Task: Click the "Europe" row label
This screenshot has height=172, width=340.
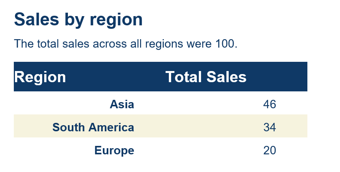Action: point(114,150)
